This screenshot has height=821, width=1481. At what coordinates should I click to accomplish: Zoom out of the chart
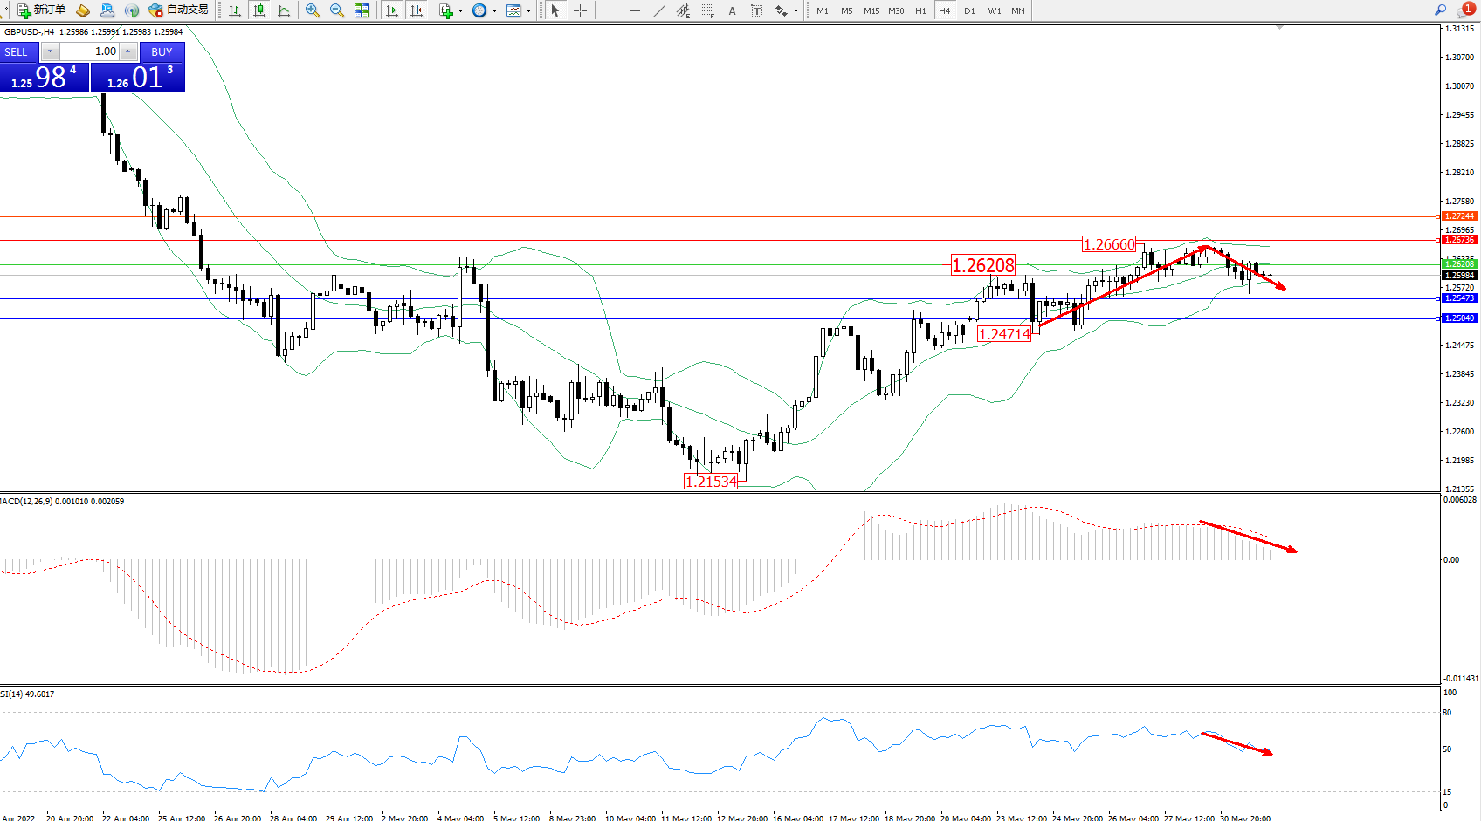336,10
